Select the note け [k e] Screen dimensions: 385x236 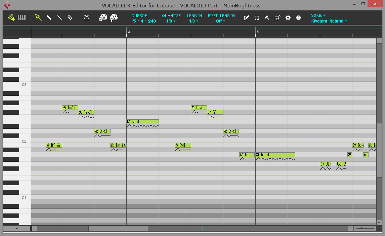point(358,145)
